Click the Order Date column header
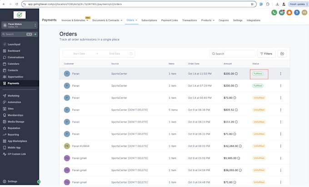 [x=194, y=64]
